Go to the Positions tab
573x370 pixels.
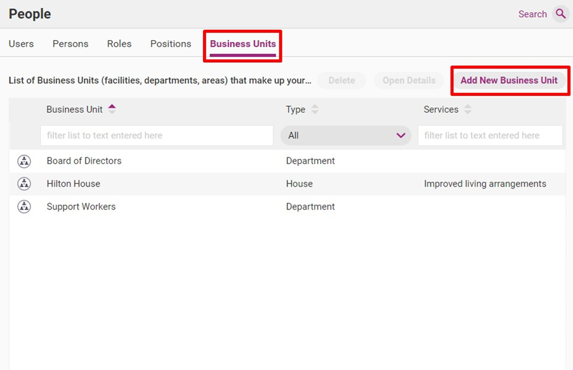(171, 44)
